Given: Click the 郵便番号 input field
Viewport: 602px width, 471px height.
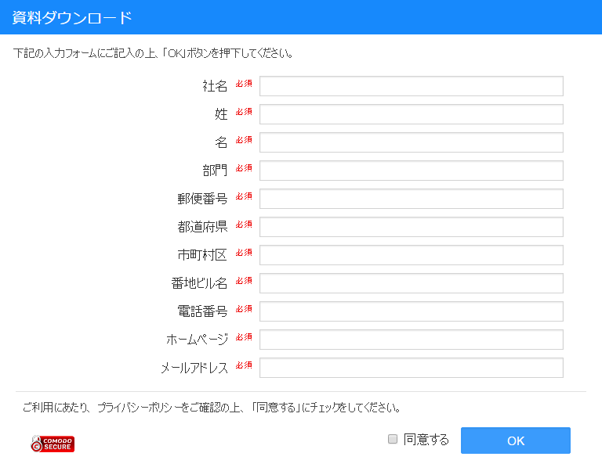Looking at the screenshot, I should (412, 199).
